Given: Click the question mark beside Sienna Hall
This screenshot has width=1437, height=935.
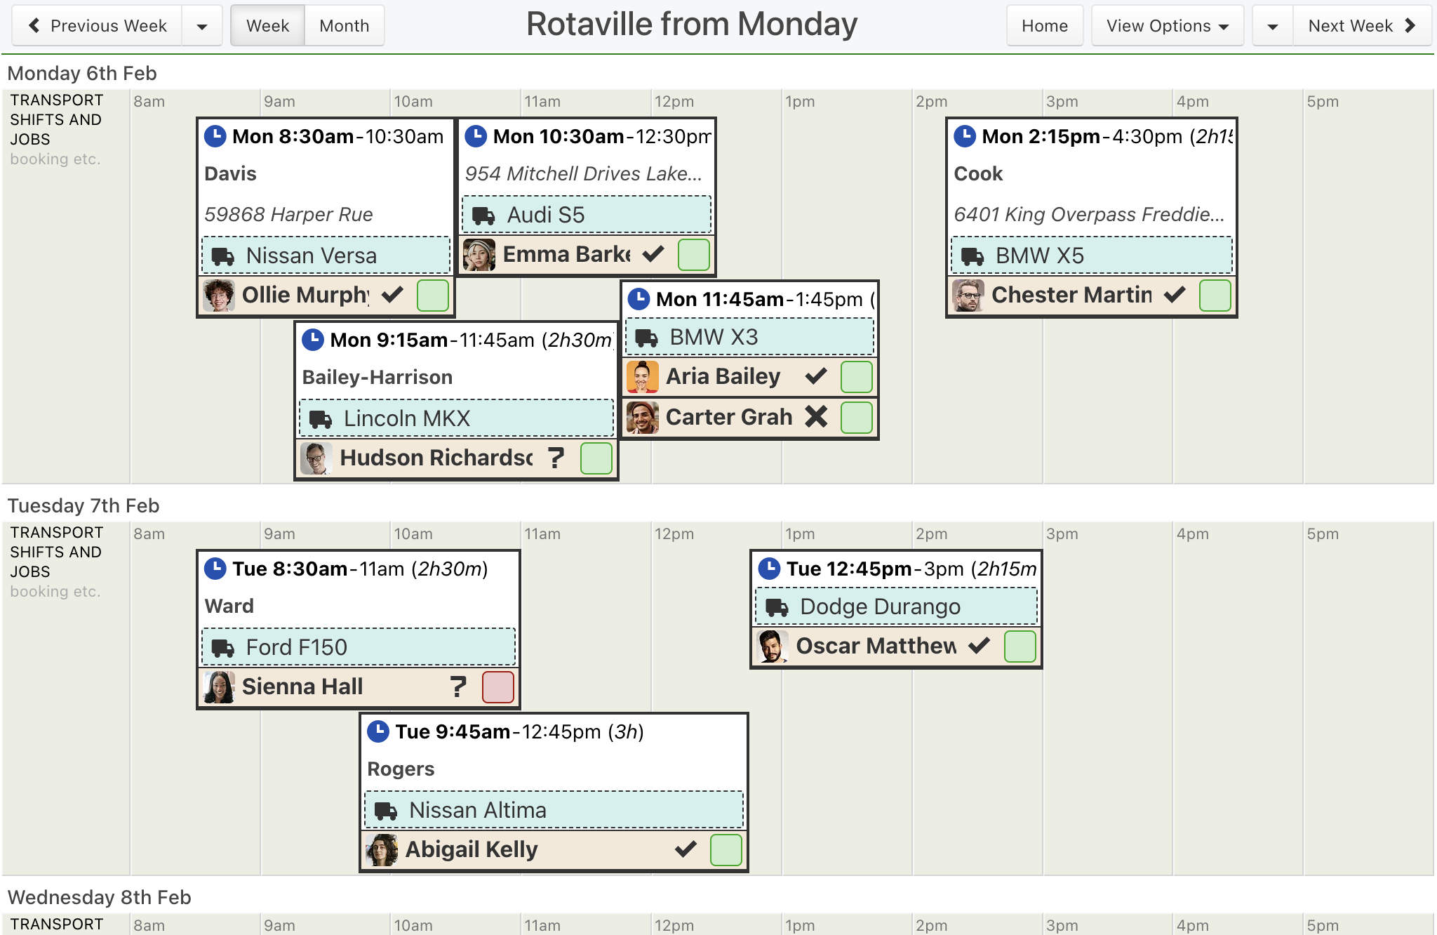Looking at the screenshot, I should pos(458,687).
